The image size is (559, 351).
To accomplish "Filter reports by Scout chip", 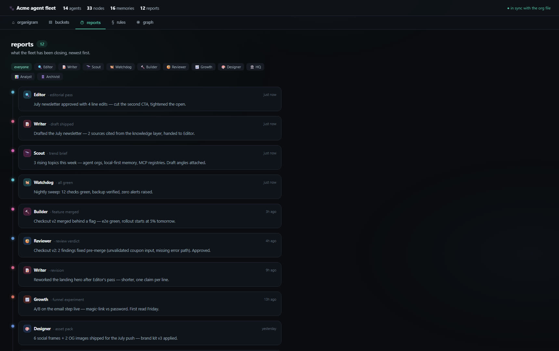I will tap(93, 67).
